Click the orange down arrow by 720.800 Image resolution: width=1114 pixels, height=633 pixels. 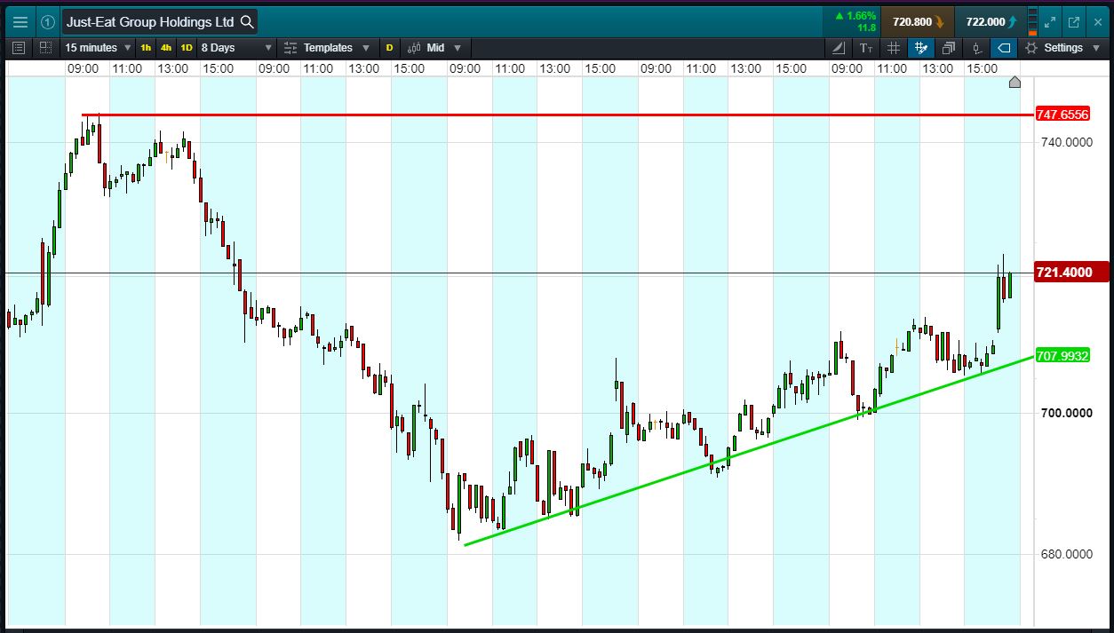coord(939,21)
